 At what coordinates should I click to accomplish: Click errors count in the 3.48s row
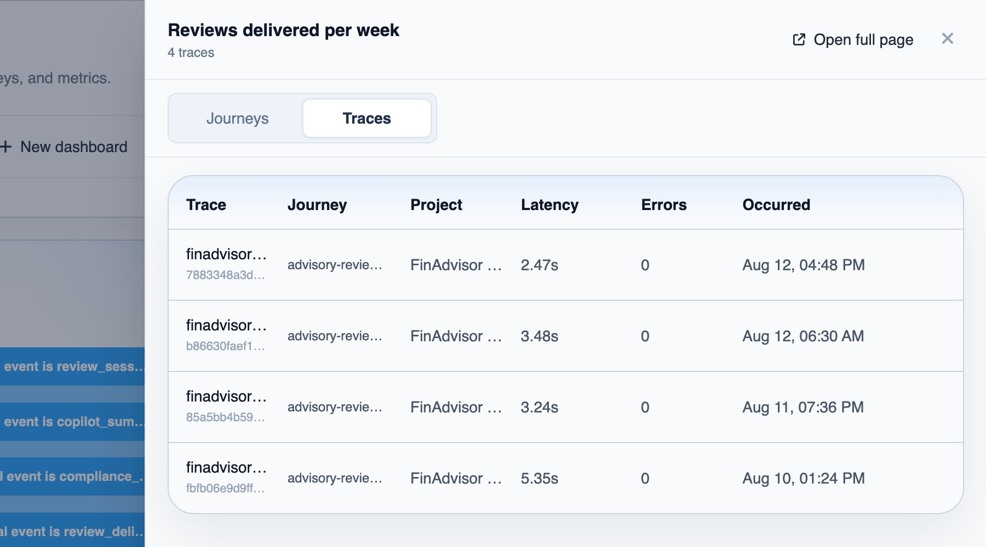point(645,336)
